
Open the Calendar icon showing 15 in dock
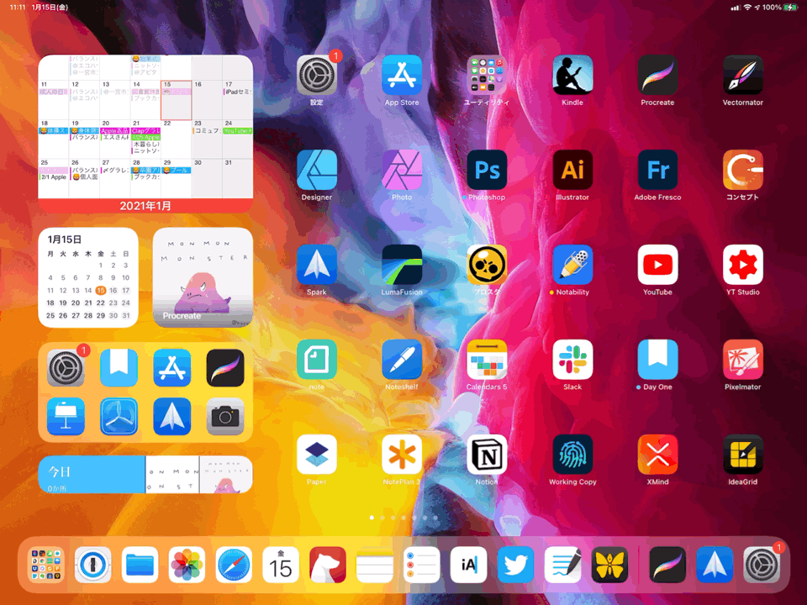click(x=281, y=565)
